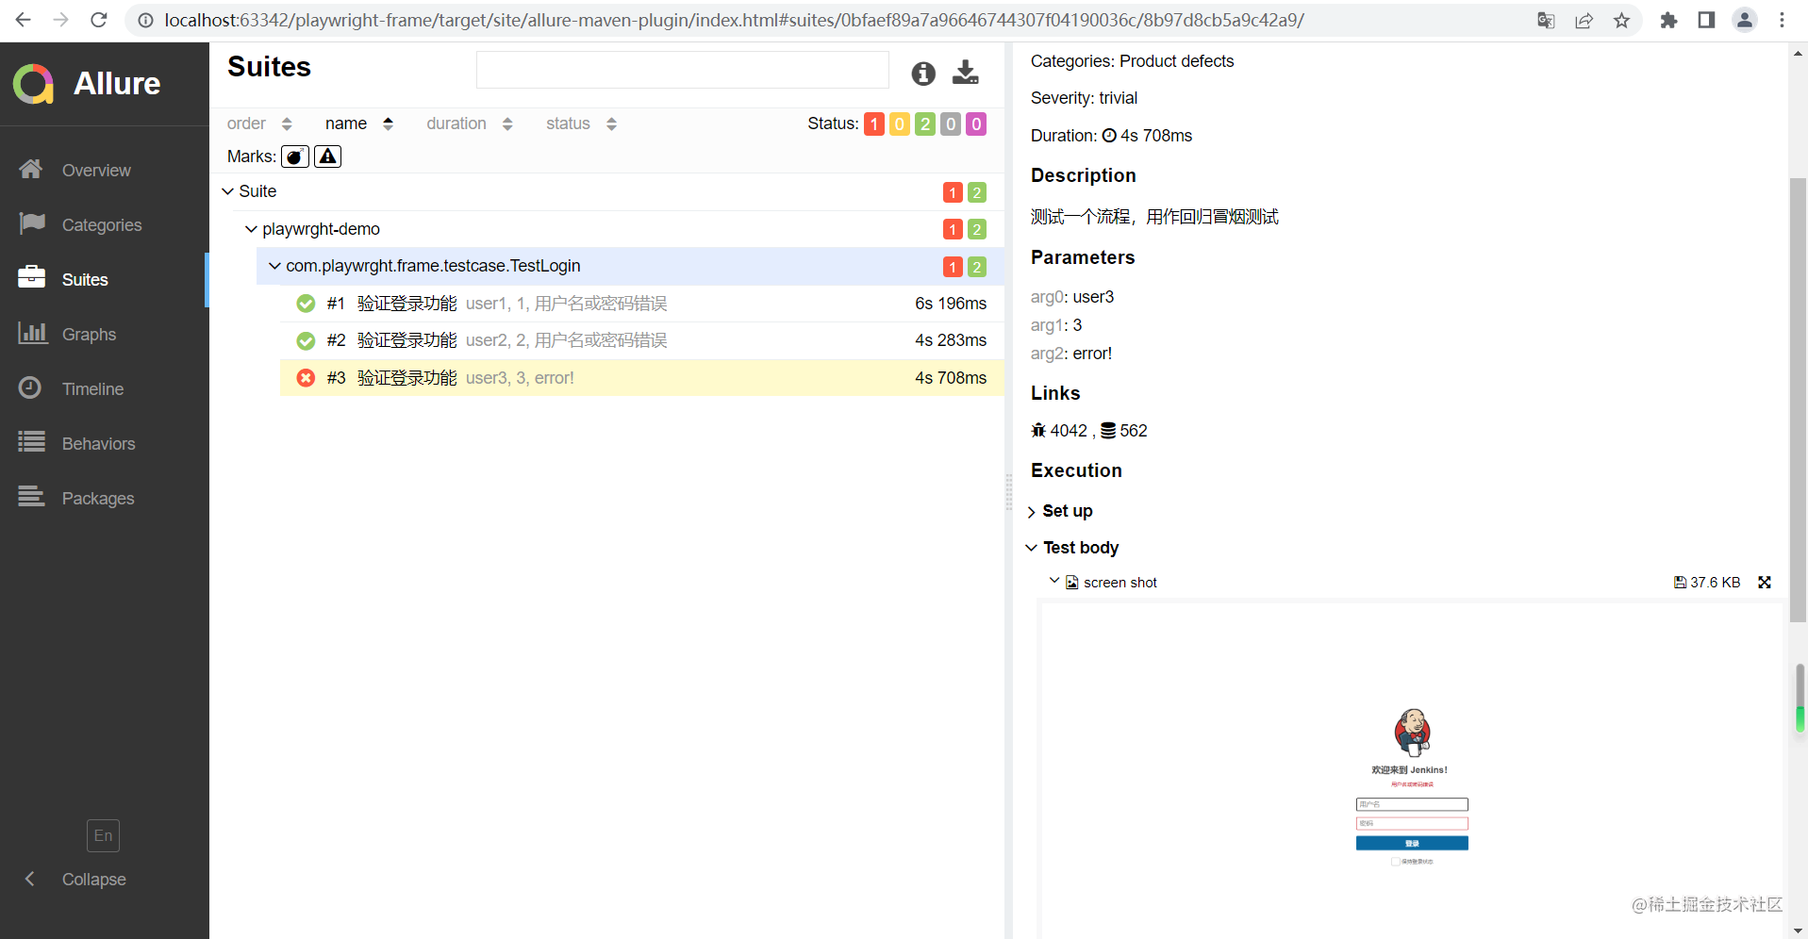Open the Overview page

coord(104,171)
